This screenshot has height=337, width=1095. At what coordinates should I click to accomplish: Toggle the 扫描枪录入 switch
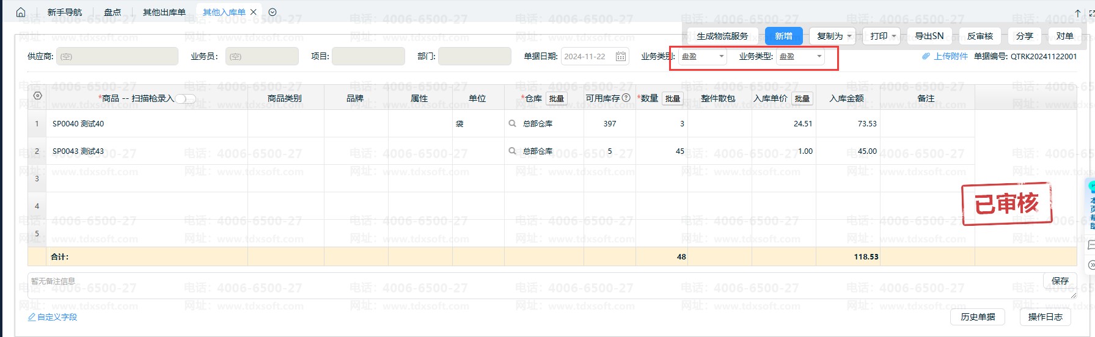click(x=186, y=99)
